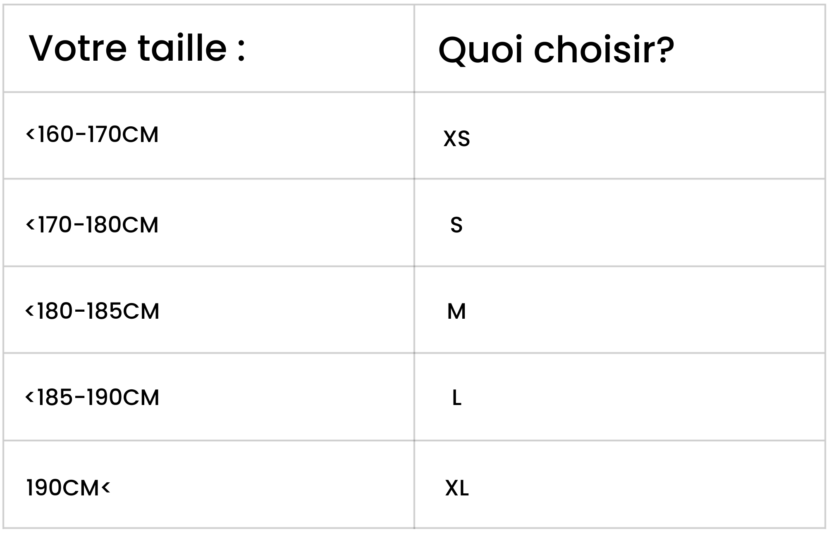Select the <170-180CM height cell
Screen dimensions: 829x533
[x=92, y=225]
